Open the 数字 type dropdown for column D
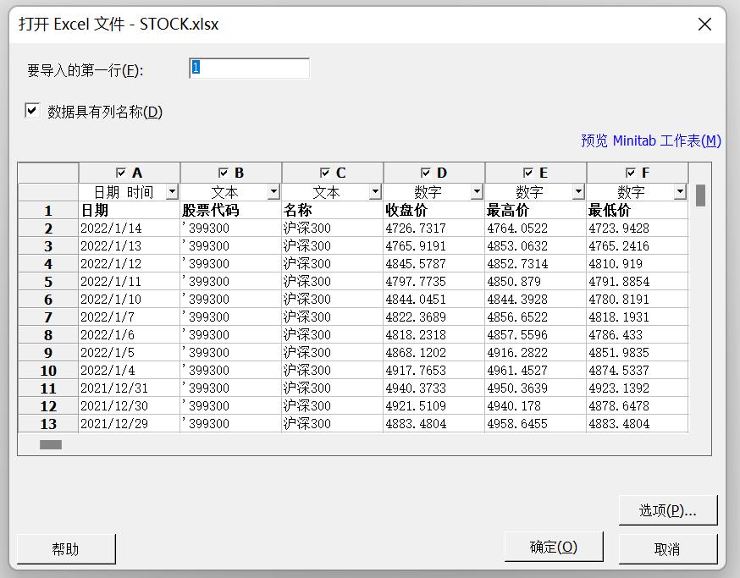Screen dimensions: 740x578 [x=477, y=190]
